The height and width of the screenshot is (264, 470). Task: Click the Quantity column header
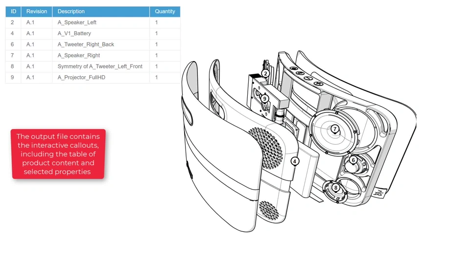click(165, 11)
